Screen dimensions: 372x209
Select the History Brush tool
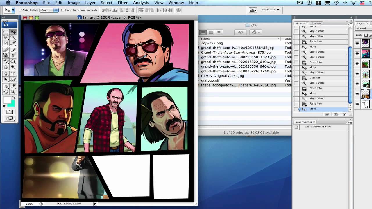pyautogui.click(x=13, y=55)
